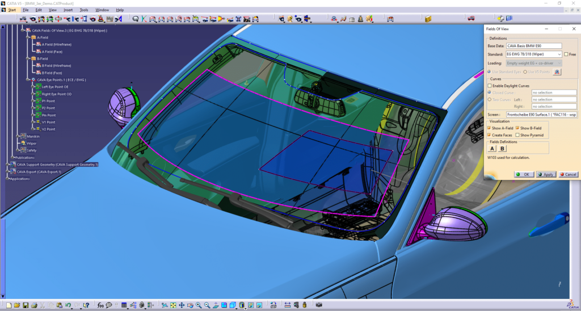Click the Print icon in bottom toolbar
The image size is (581, 311).
click(34, 305)
